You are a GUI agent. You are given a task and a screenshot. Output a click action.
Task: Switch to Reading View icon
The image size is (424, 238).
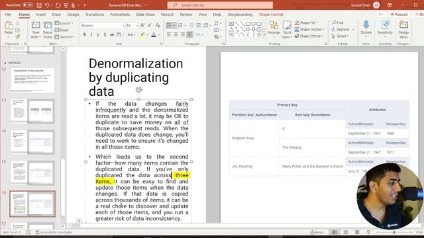coord(357,232)
